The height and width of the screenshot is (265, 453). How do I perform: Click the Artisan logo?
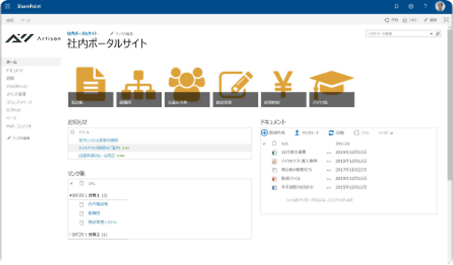tap(33, 38)
